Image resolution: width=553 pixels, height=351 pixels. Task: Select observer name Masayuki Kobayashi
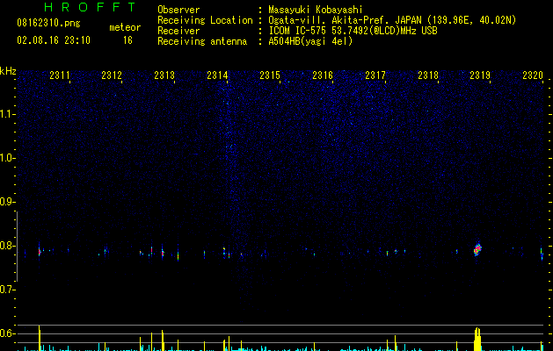tap(316, 10)
